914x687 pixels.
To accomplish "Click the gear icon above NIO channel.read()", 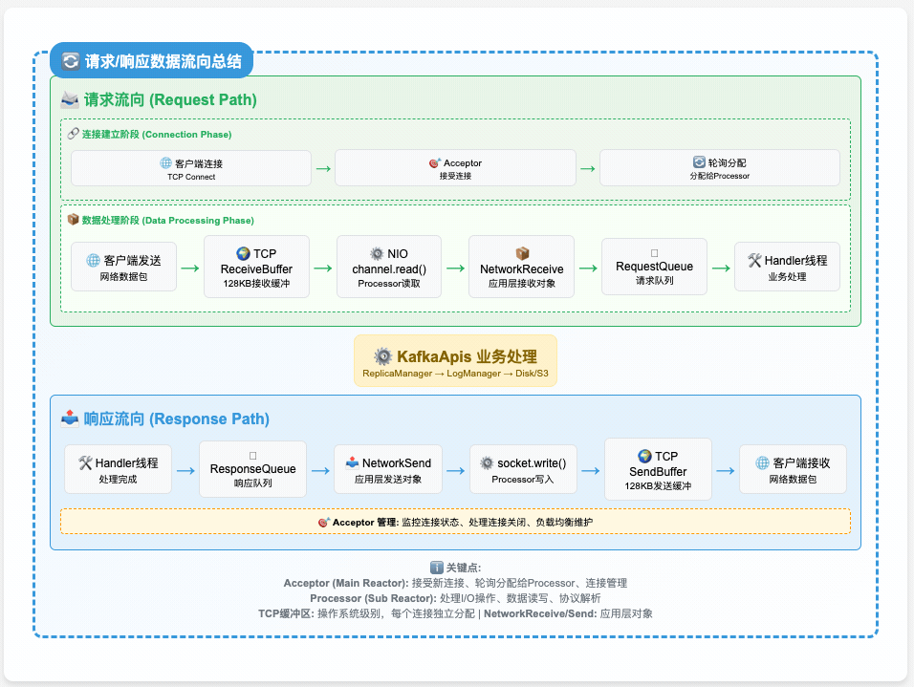I will click(377, 253).
